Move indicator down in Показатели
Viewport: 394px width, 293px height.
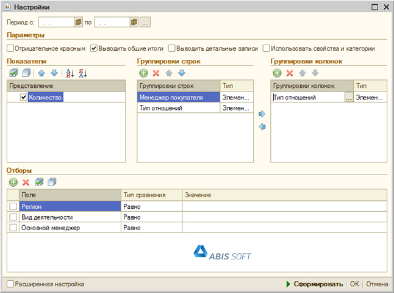[x=54, y=73]
